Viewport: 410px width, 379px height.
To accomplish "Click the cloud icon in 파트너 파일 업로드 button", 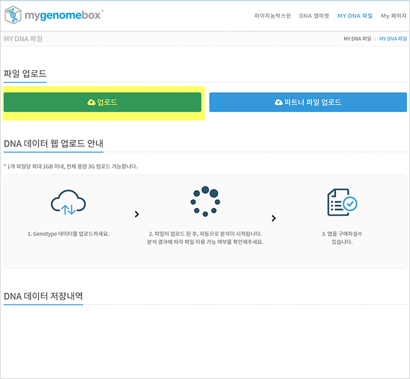I will tap(279, 102).
